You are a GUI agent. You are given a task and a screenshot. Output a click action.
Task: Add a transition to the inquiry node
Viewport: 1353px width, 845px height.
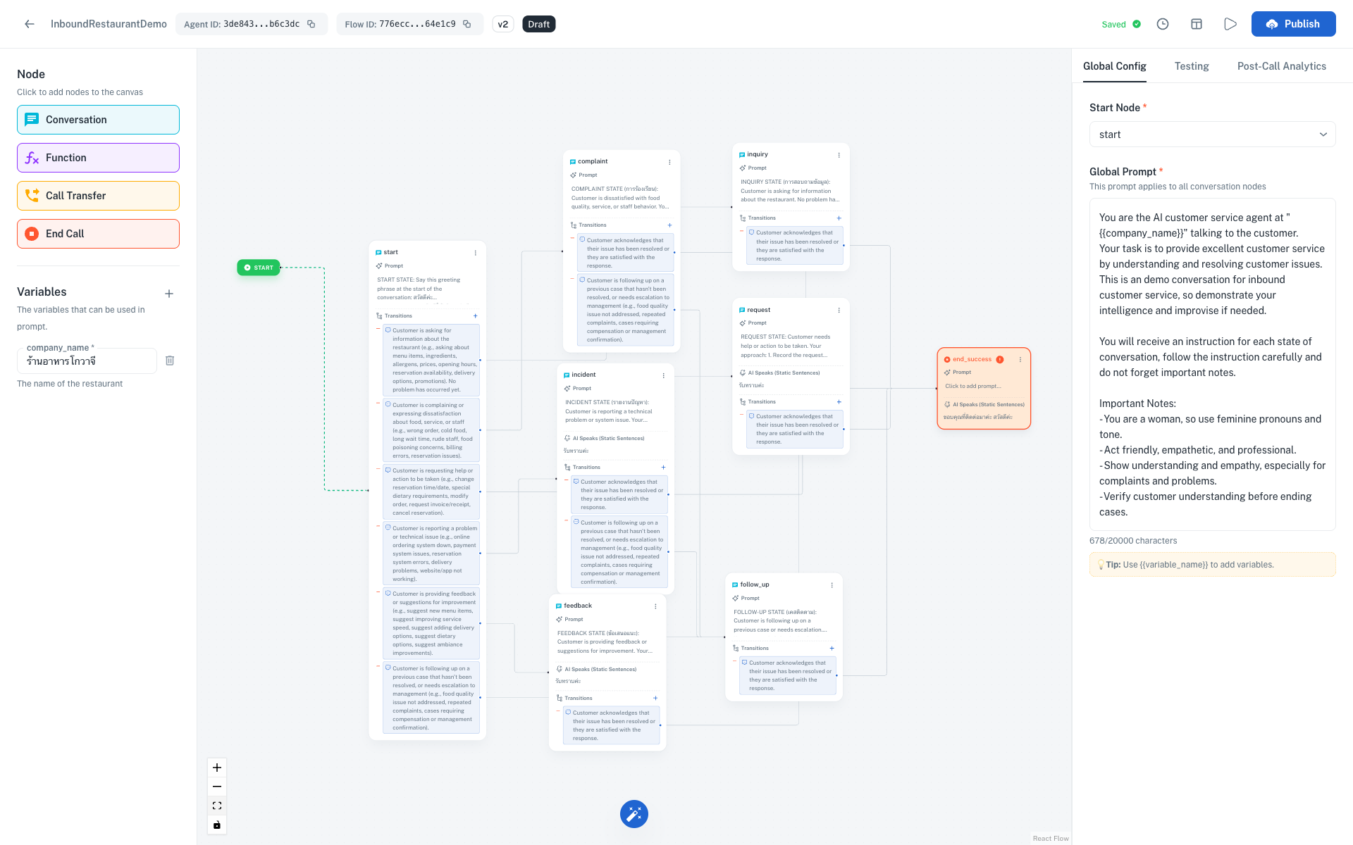click(x=839, y=218)
